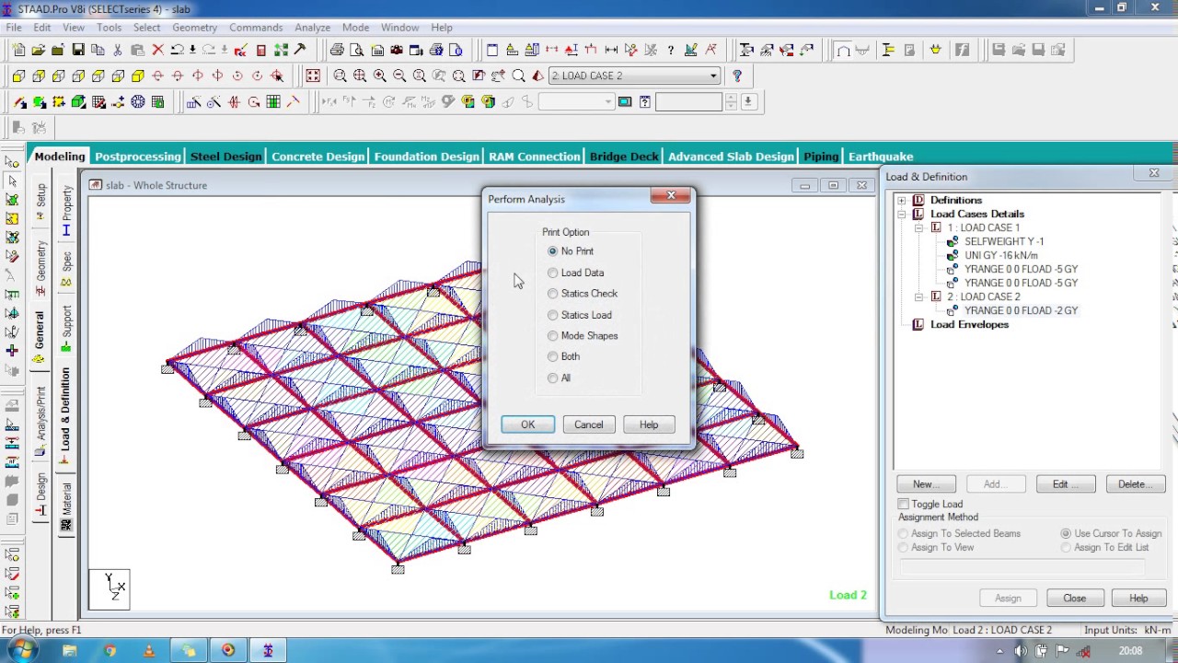1178x663 pixels.
Task: Click the New structure icon in toolbar
Action: (18, 50)
